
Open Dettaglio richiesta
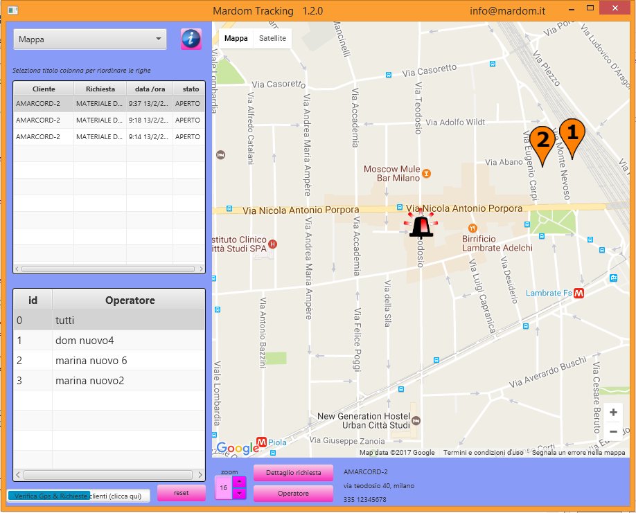click(292, 473)
